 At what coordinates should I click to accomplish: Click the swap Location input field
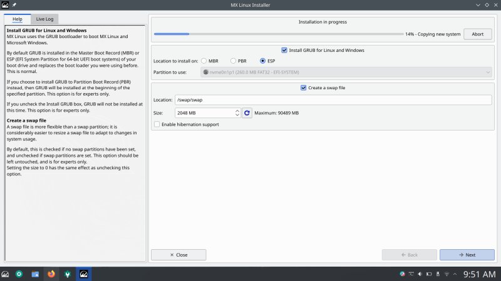333,100
